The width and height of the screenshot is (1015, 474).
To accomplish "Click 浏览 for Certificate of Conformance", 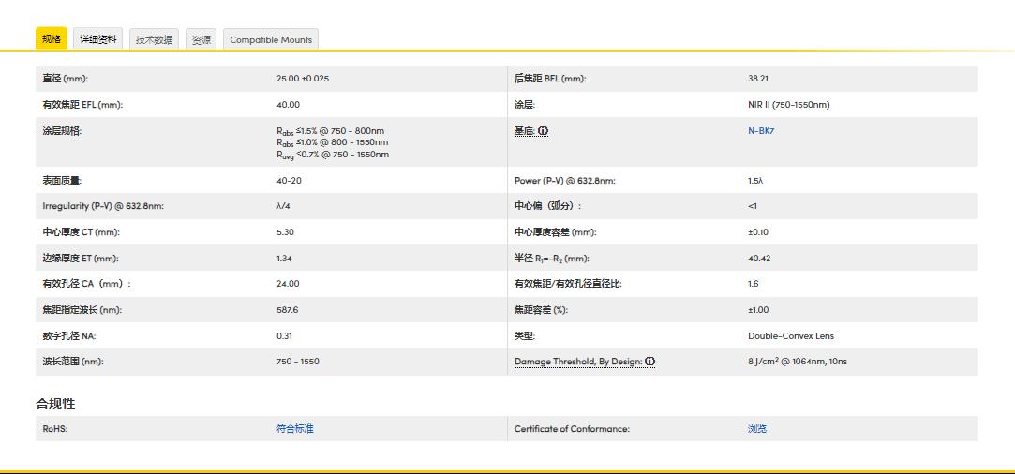I will 756,429.
